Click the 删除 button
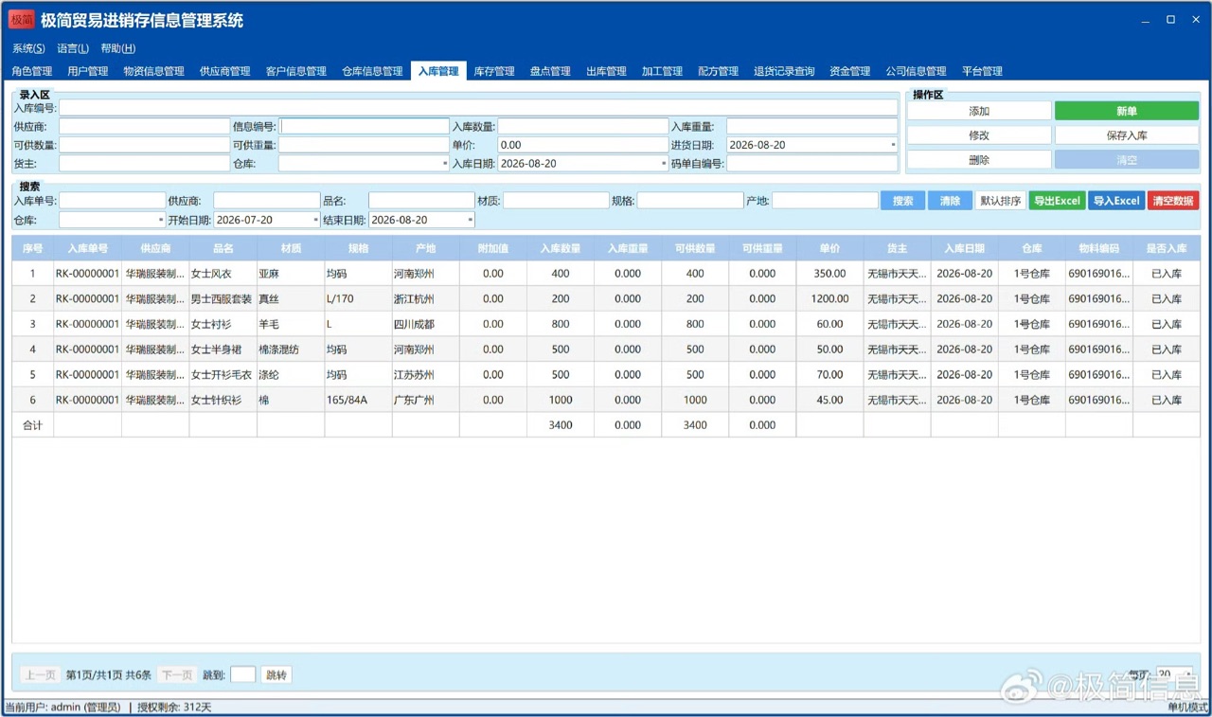Viewport: 1212px width, 717px height. [x=979, y=160]
